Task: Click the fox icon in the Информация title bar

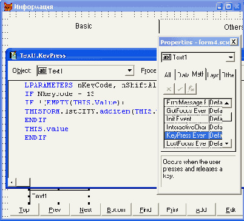Action: coord(8,7)
